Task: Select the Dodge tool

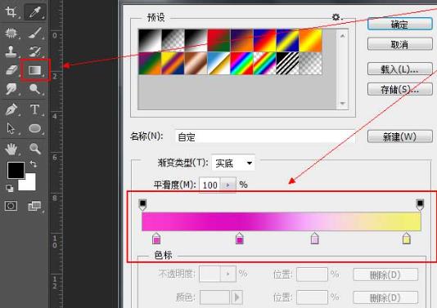Action: [x=35, y=89]
